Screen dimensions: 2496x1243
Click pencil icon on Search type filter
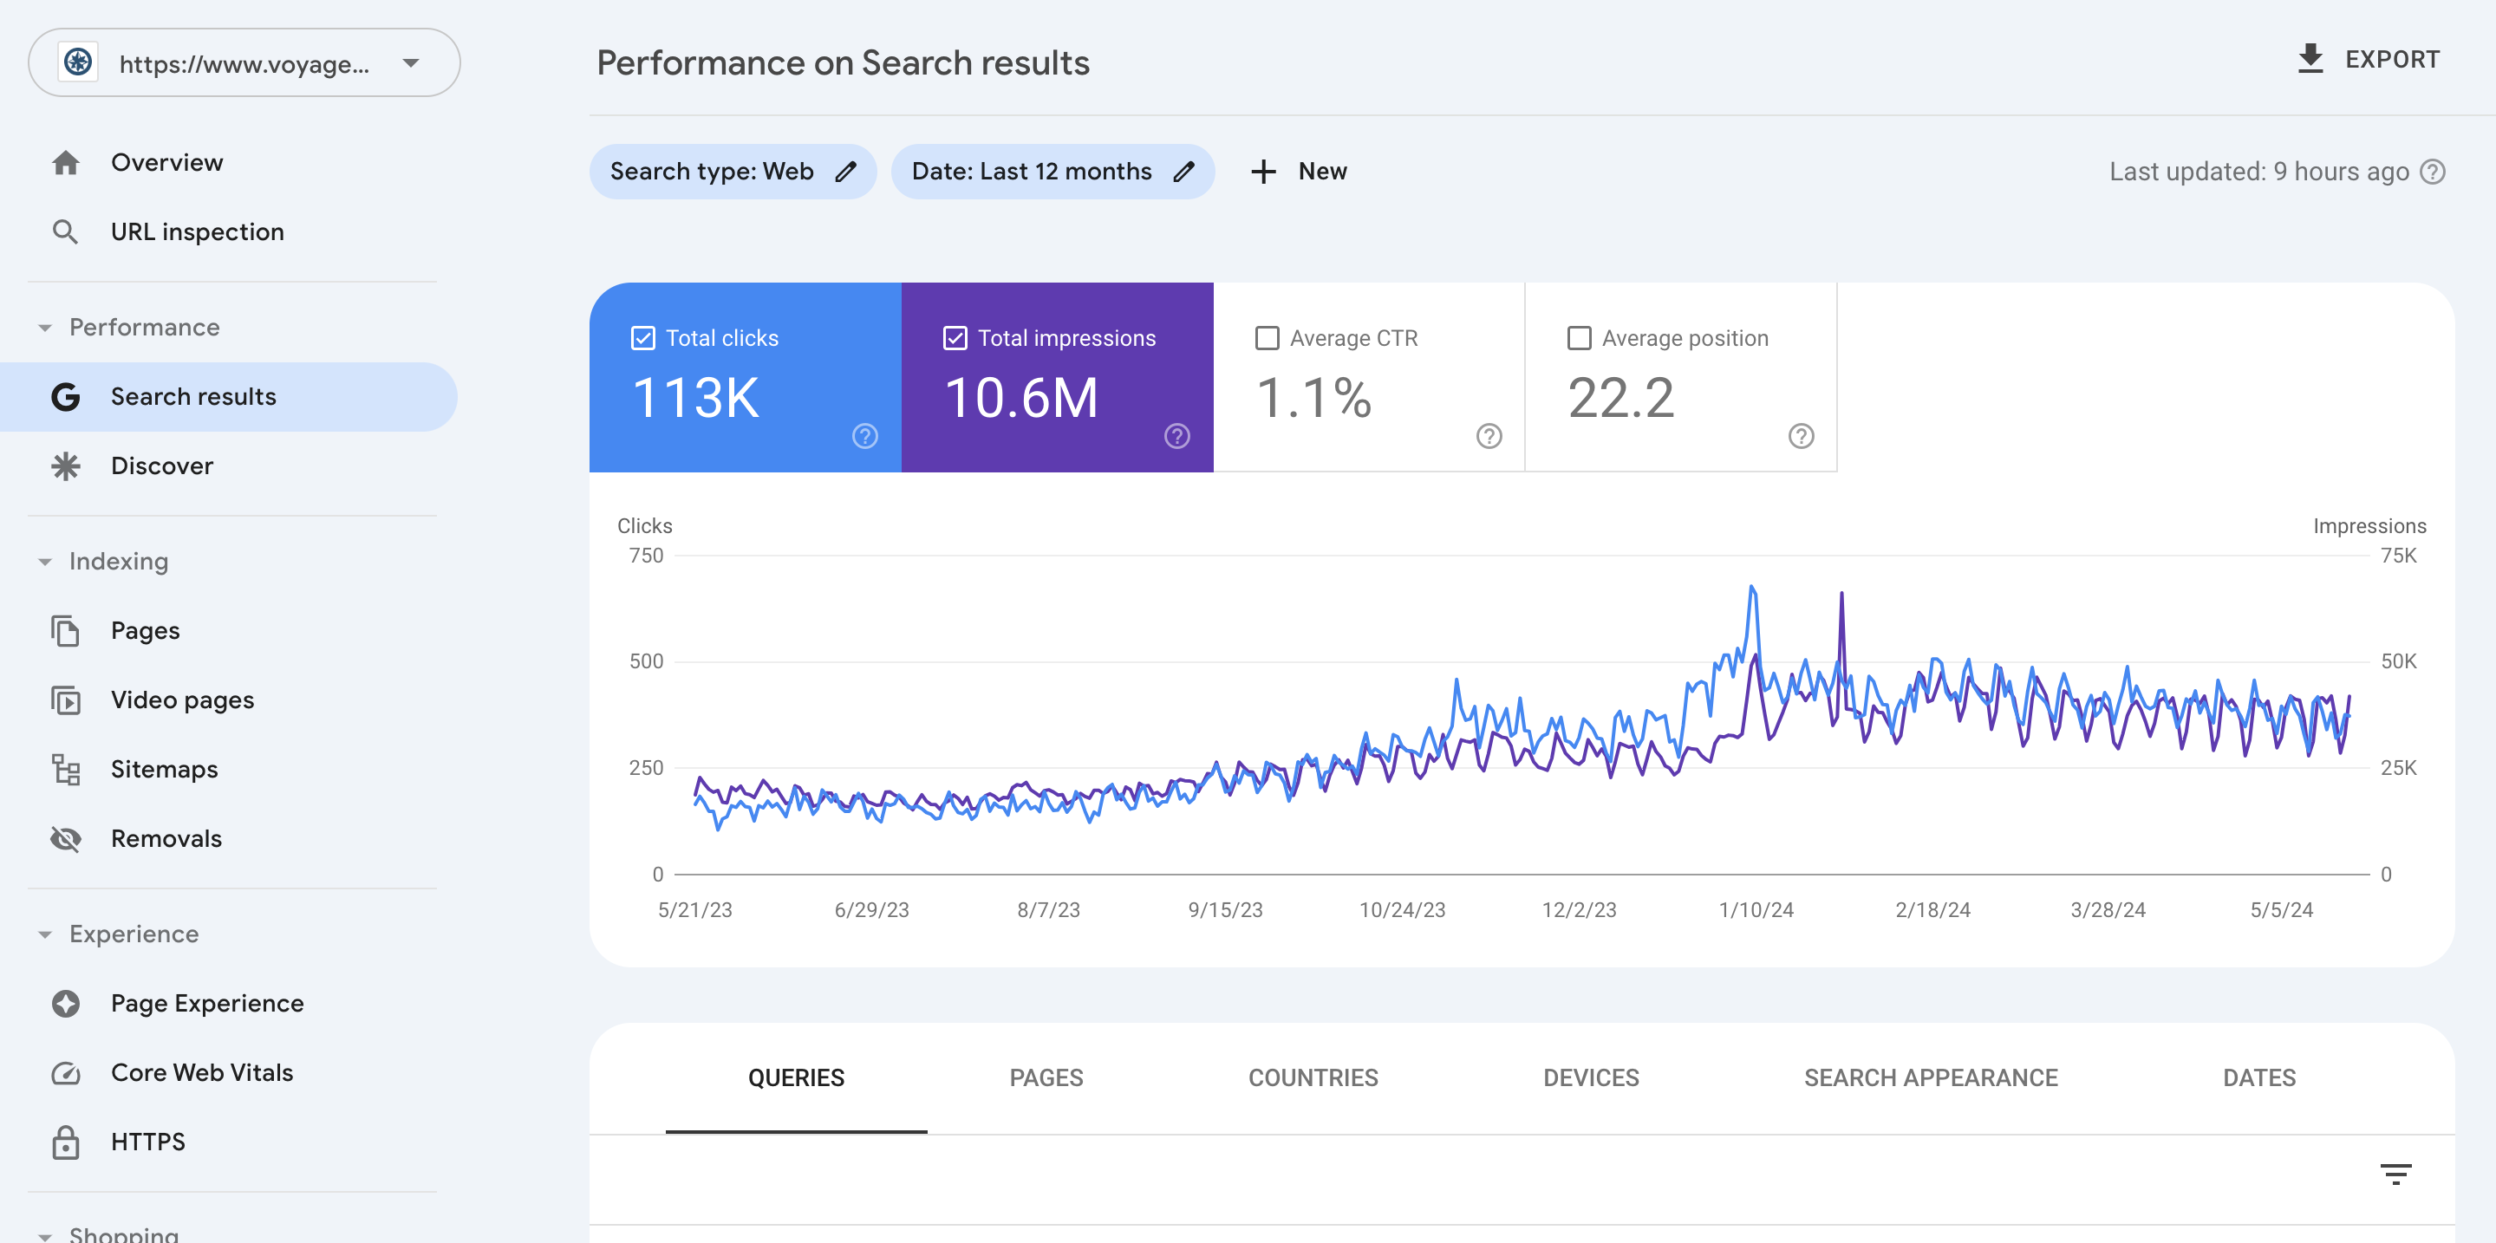click(x=846, y=172)
